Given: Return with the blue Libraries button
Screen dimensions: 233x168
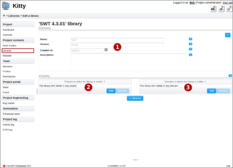Looking at the screenshot, I should (135, 98).
